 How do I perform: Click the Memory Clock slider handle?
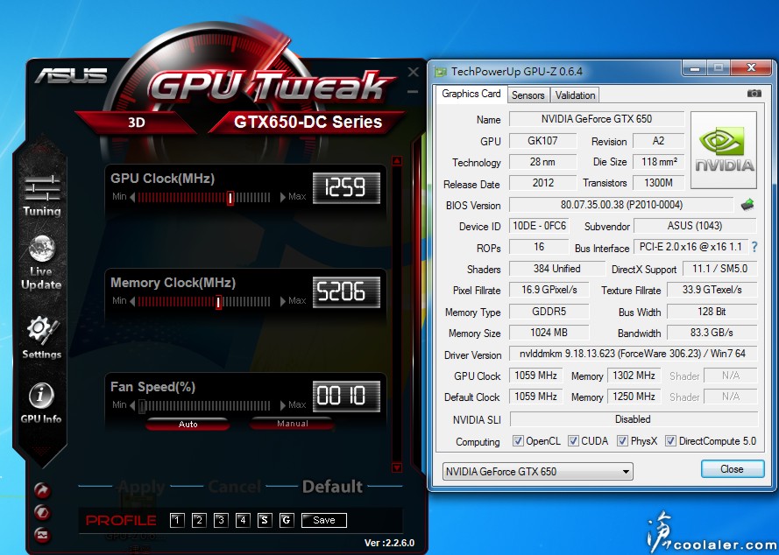[218, 302]
